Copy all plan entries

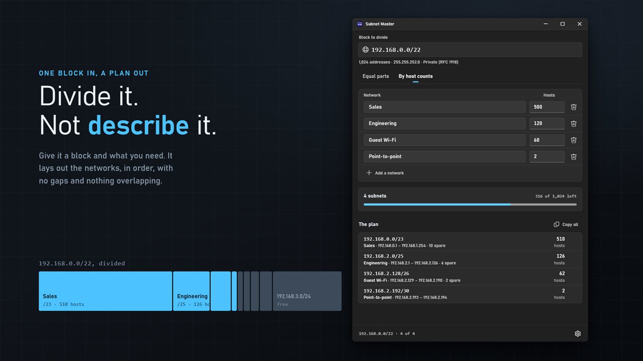pyautogui.click(x=566, y=225)
